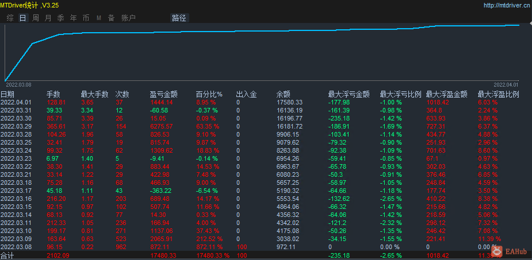Image resolution: width=532 pixels, height=260 pixels.
Task: Click total profit 17480.33
Action: [163, 255]
